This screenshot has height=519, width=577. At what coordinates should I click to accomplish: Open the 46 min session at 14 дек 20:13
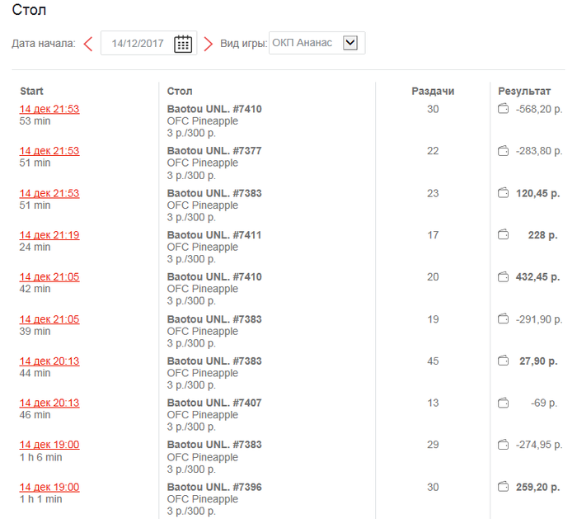coord(49,403)
